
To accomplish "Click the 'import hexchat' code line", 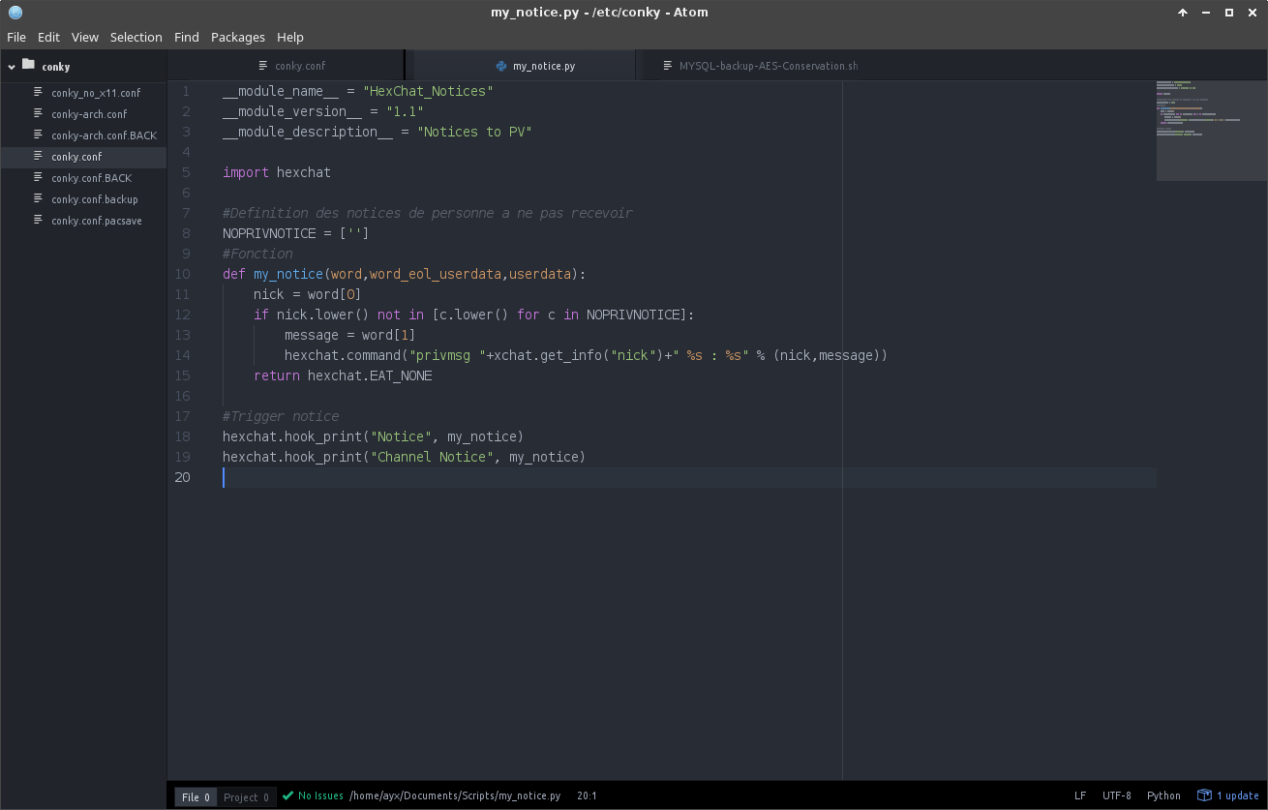I will (x=277, y=172).
